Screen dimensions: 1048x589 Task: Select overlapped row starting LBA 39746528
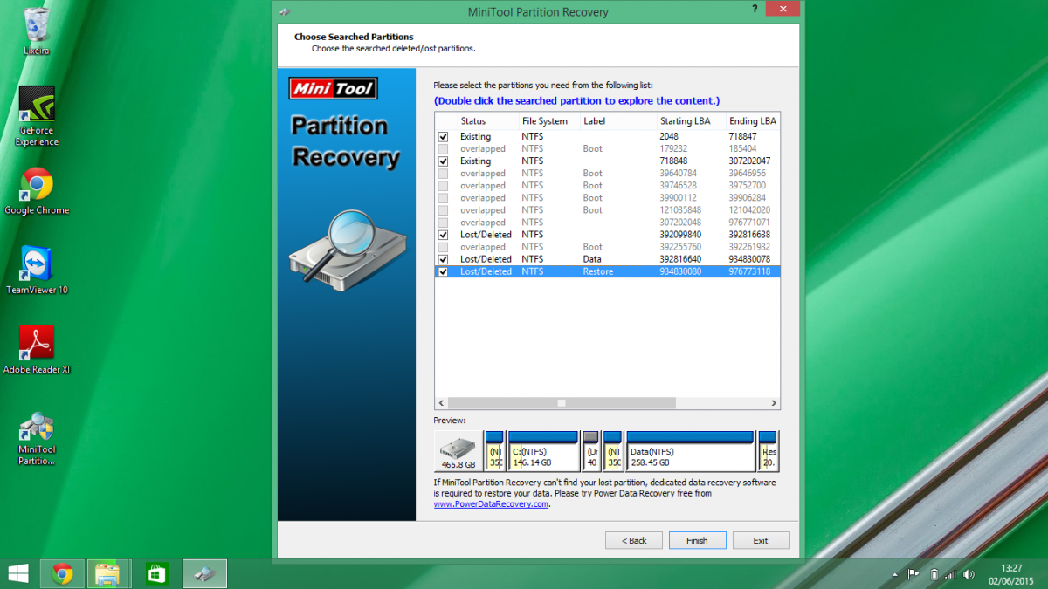[607, 186]
